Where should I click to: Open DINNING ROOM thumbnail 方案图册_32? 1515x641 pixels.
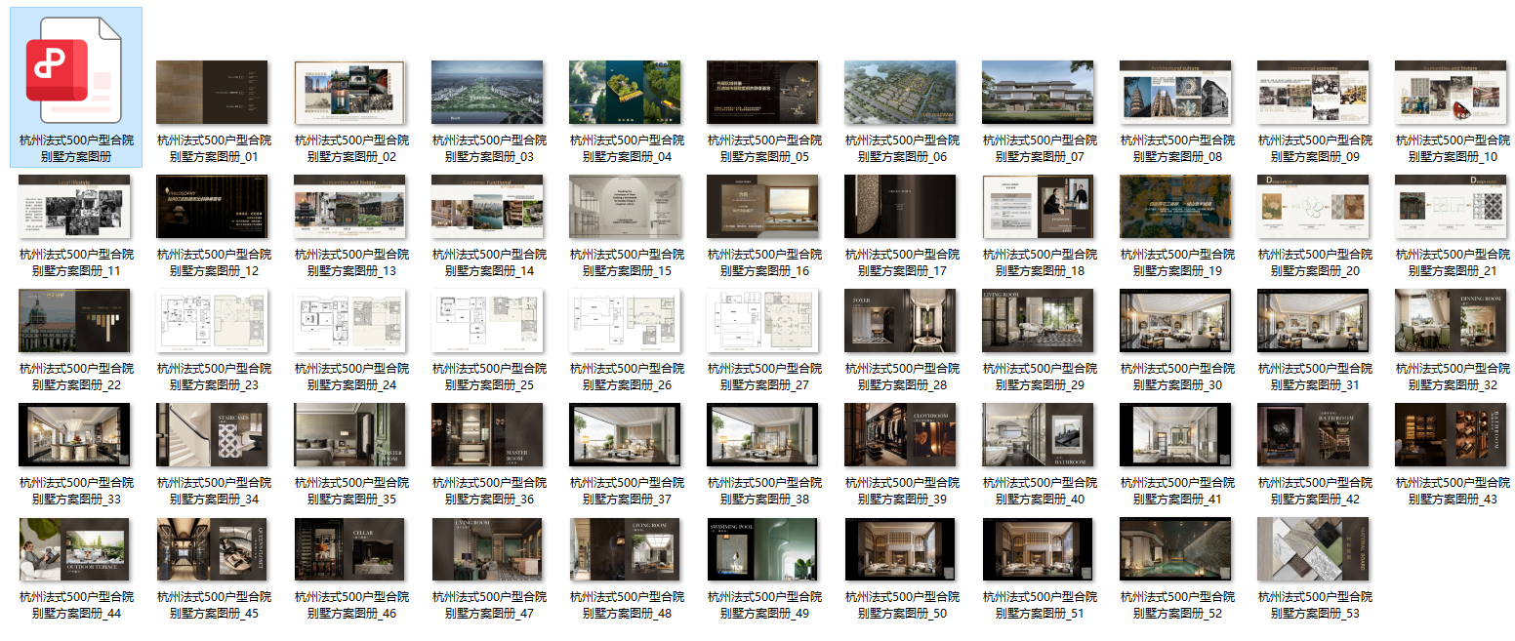click(x=1451, y=321)
